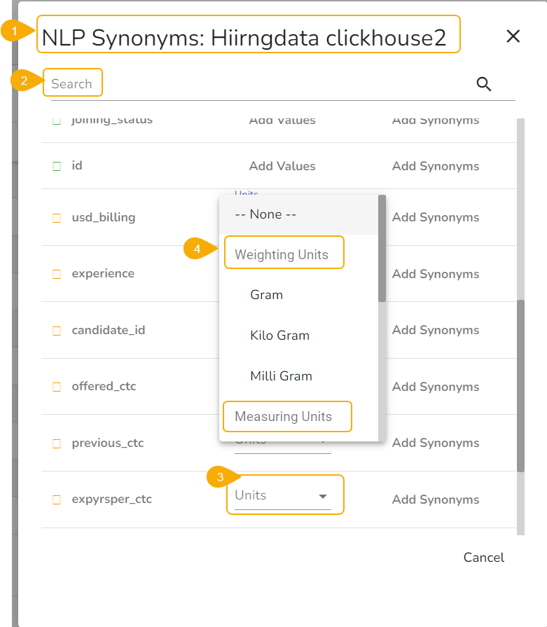Screen dimensions: 547x627
Task: Close the NLP Synonyms dialog
Action: 513,36
